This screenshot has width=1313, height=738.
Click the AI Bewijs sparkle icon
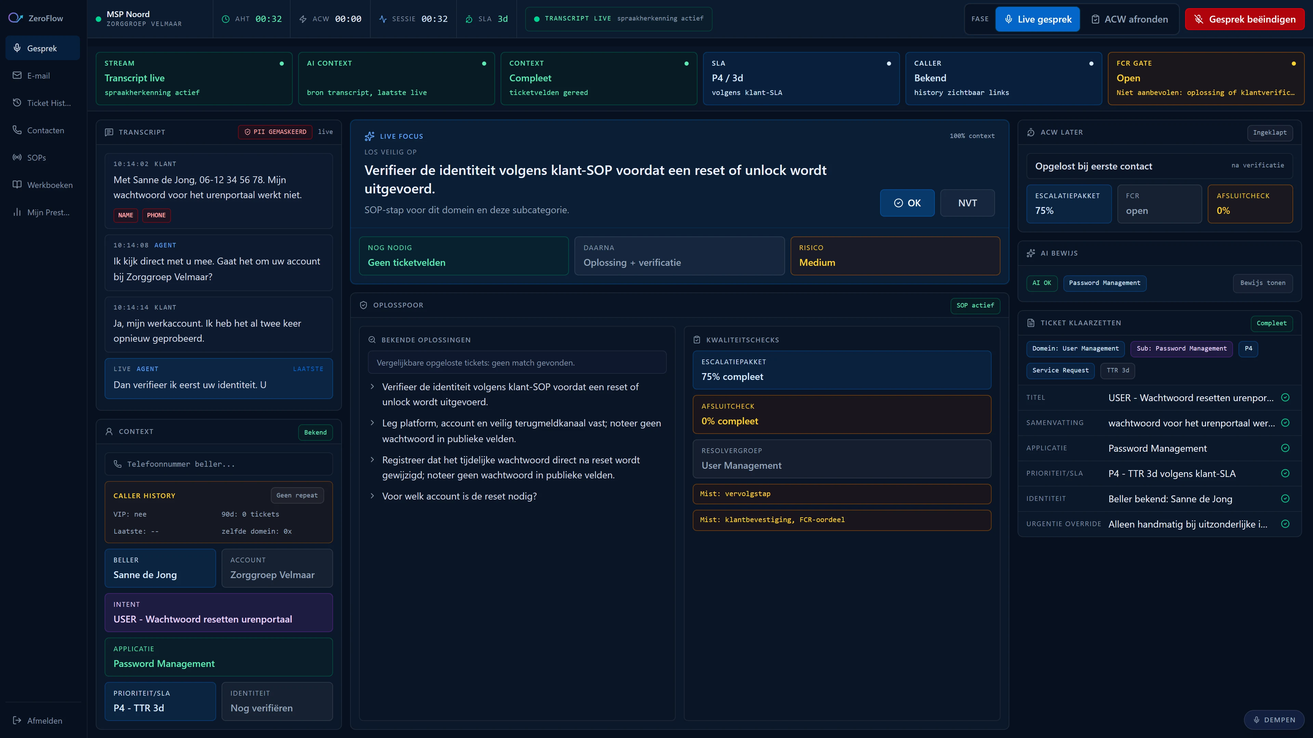1031,253
